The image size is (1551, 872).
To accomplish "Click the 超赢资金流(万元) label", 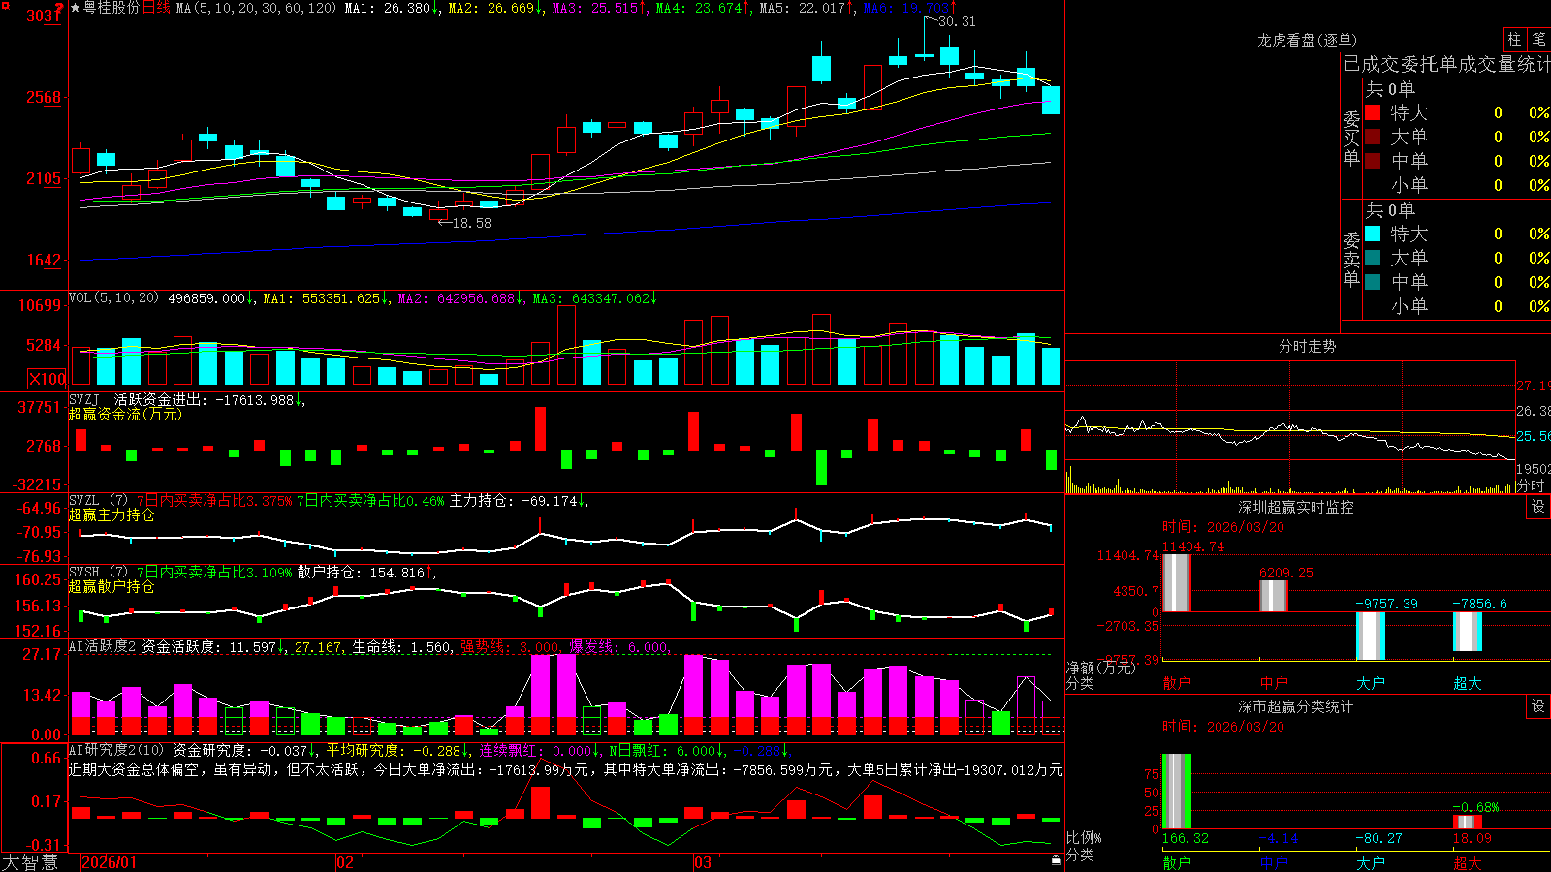I will coord(125,414).
